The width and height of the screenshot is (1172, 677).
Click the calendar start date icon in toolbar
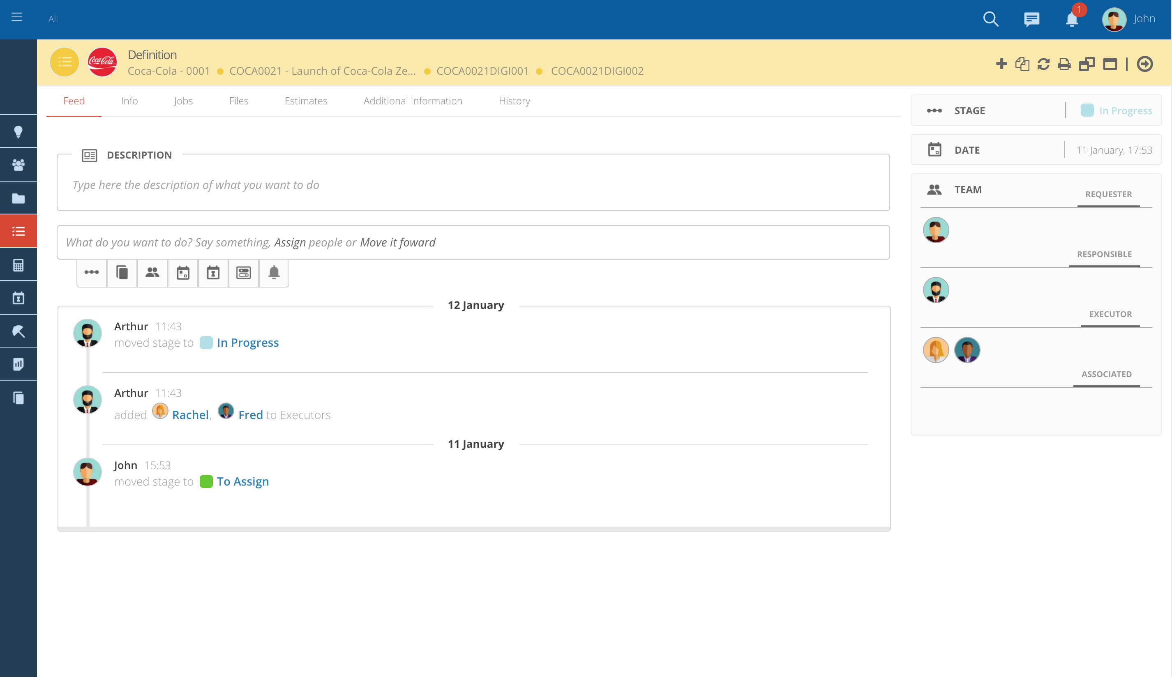pos(183,272)
